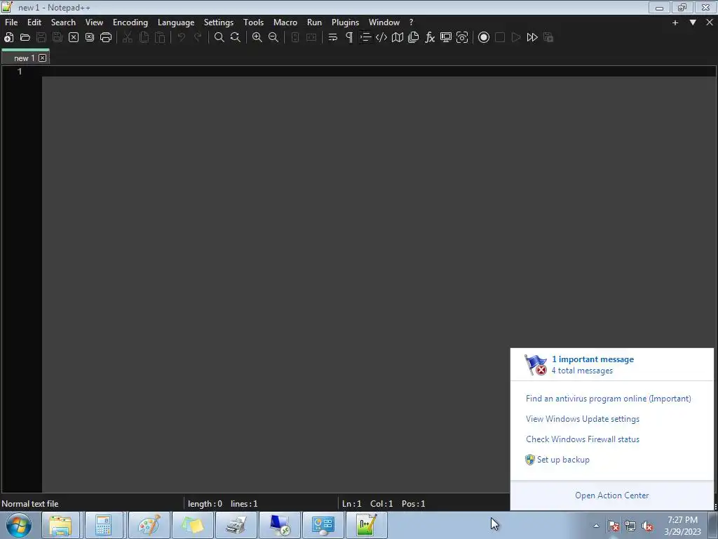Select the new 1 tab

coord(24,58)
